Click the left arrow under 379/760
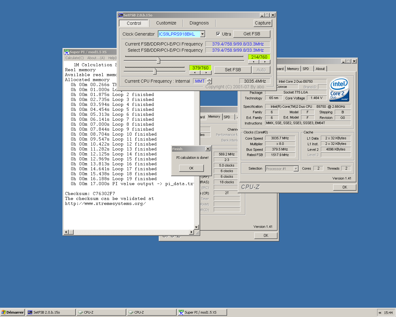This screenshot has height=317, width=396. [195, 73]
